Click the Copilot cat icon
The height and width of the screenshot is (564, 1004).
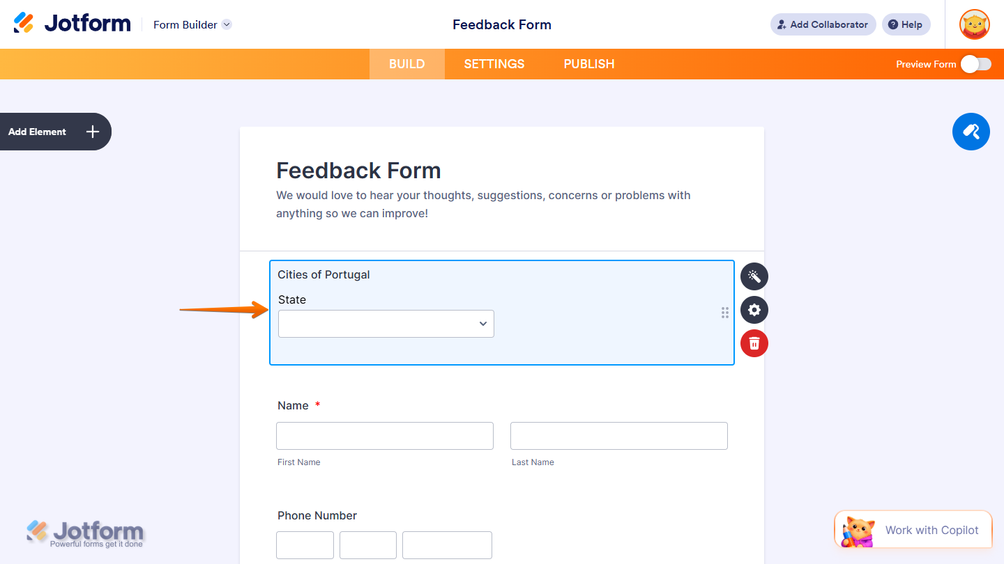click(858, 529)
